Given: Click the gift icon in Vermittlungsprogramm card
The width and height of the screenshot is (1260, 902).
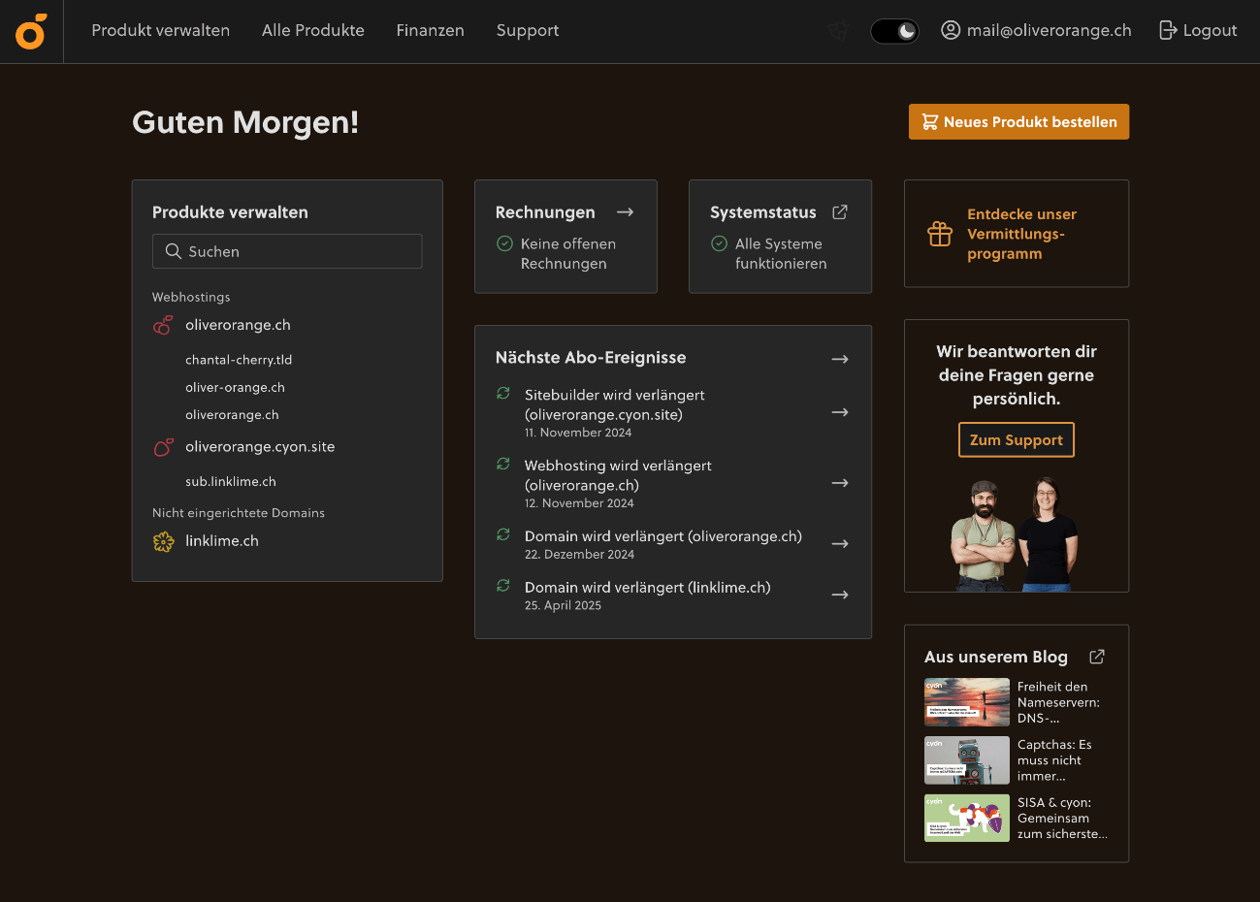Looking at the screenshot, I should coord(940,234).
